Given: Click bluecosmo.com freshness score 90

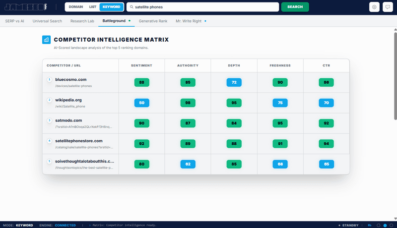Looking at the screenshot, I should coord(280,82).
